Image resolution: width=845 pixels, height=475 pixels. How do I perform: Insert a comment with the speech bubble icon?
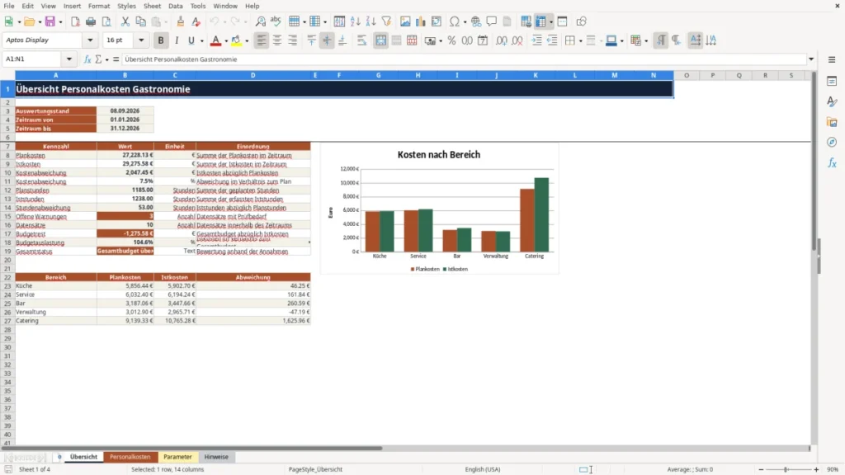pos(492,21)
